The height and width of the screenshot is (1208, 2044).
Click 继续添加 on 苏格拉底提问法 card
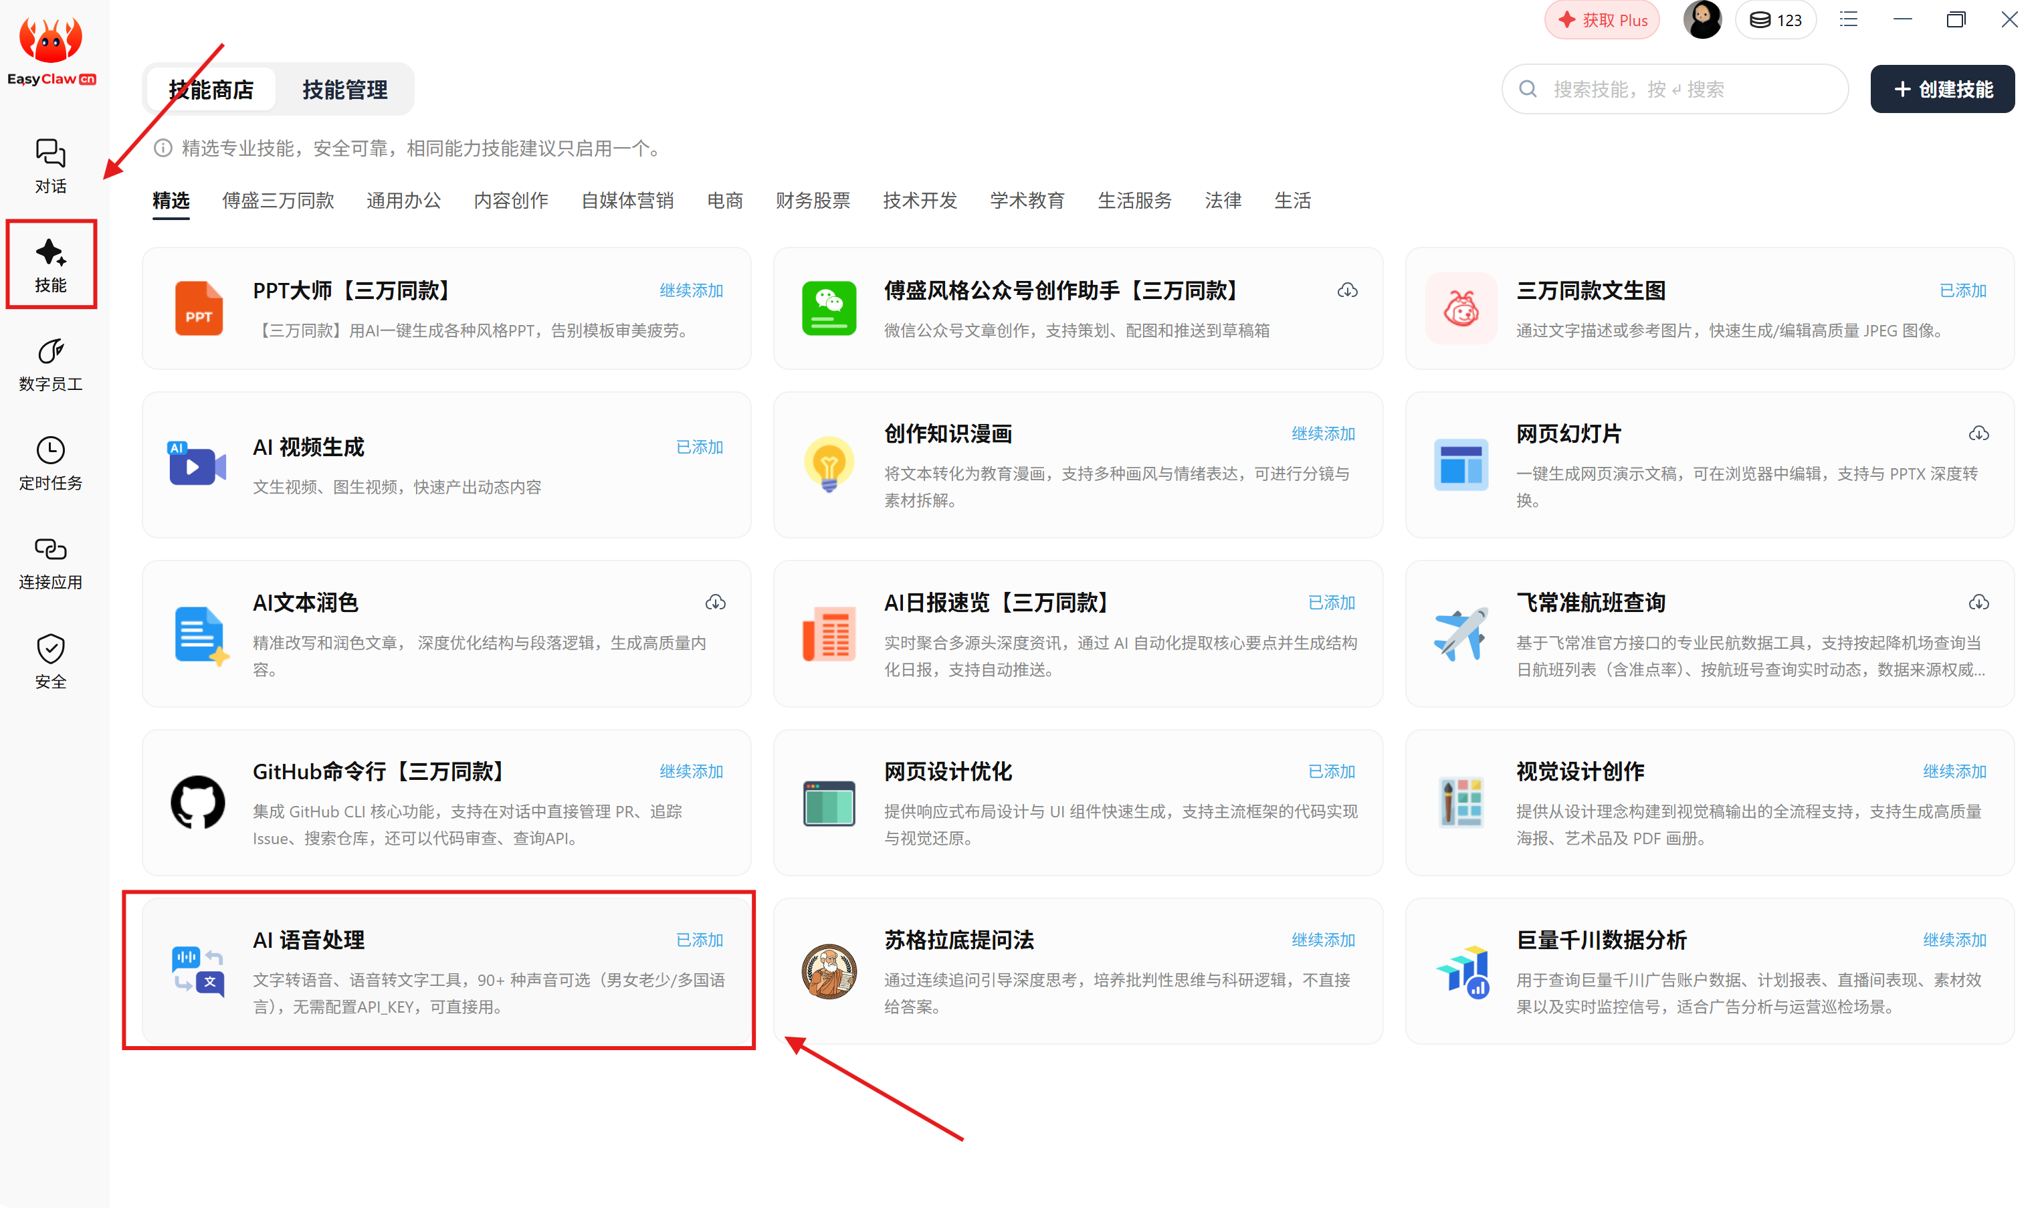[x=1323, y=939]
